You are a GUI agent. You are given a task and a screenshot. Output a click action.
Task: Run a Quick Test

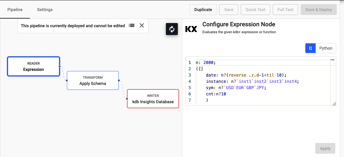(255, 10)
